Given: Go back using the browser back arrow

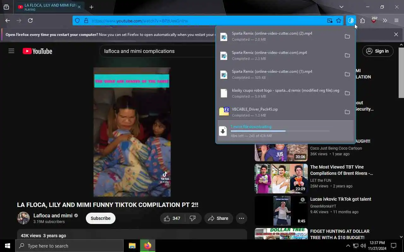Looking at the screenshot, I should pos(8,20).
